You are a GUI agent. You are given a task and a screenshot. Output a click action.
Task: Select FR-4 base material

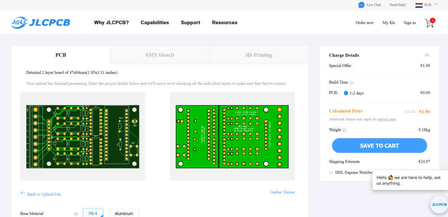click(x=93, y=213)
